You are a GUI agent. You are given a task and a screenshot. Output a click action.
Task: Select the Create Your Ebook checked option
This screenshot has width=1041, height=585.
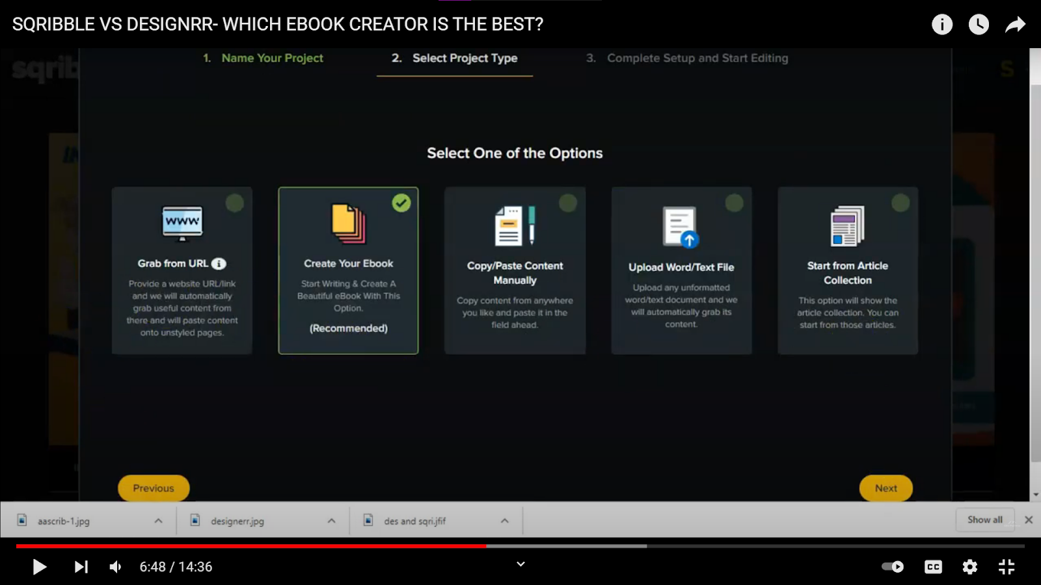pyautogui.click(x=401, y=203)
